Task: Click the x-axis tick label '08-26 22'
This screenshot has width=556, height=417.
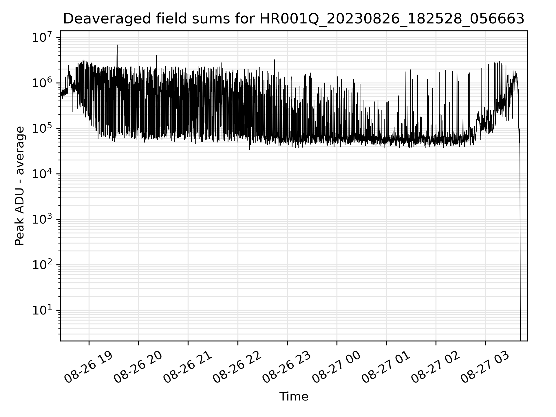Action: pos(237,367)
